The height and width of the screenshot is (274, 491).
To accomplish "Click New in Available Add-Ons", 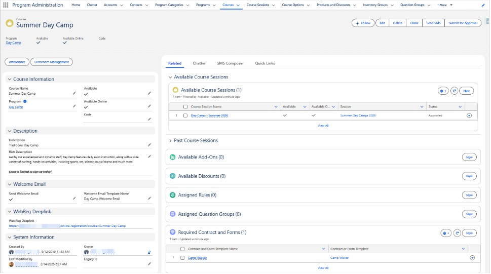I will click(469, 157).
